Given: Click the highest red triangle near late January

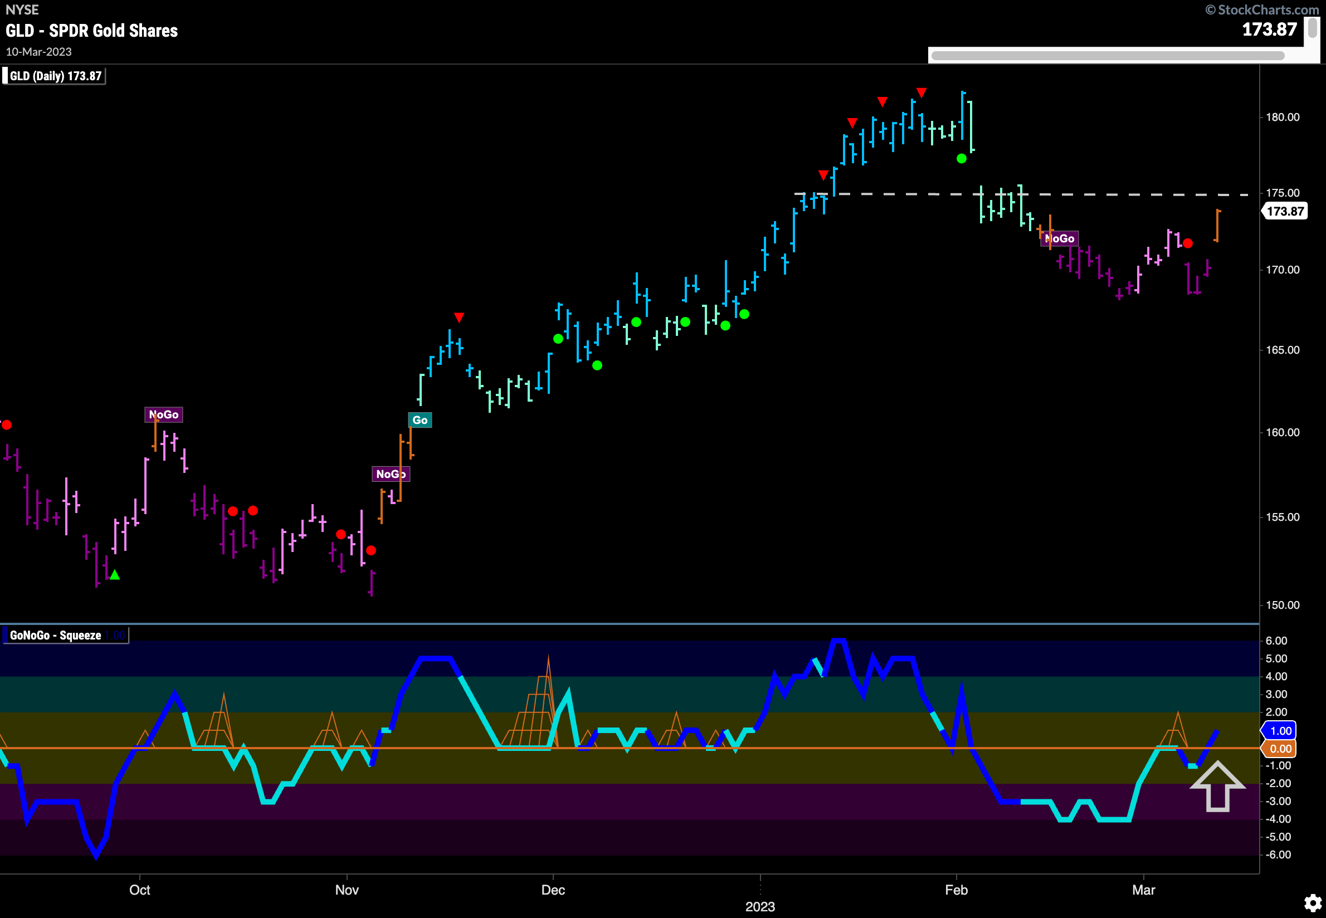Looking at the screenshot, I should pos(921,92).
